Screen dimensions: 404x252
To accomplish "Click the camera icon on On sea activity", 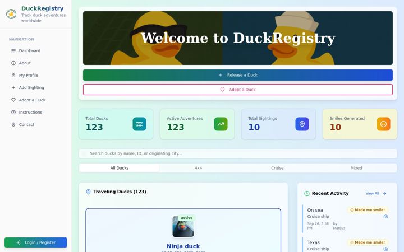I will pyautogui.click(x=385, y=217).
